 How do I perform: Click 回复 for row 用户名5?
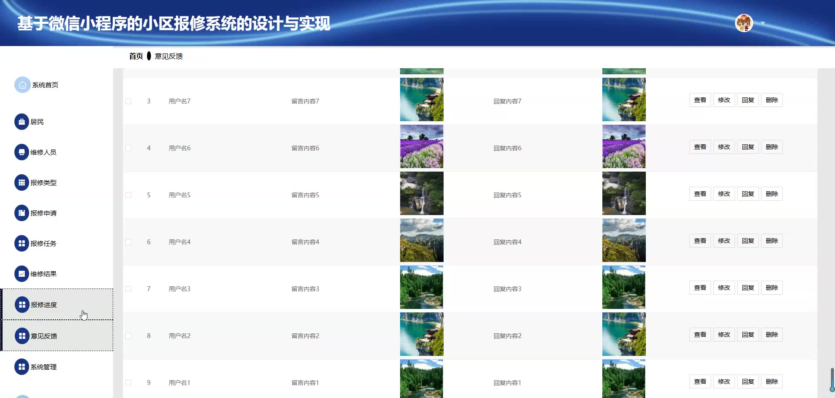coord(748,194)
